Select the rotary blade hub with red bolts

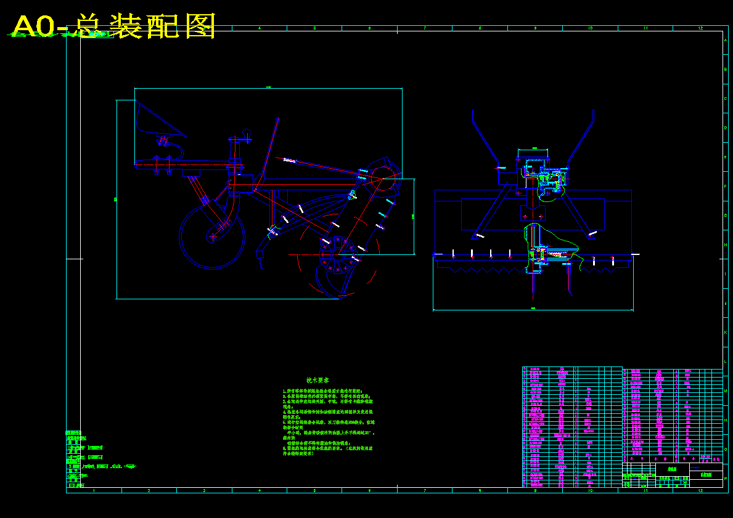pyautogui.click(x=337, y=255)
